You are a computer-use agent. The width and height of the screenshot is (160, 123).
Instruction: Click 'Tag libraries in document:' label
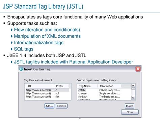pyautogui.click(x=38, y=80)
